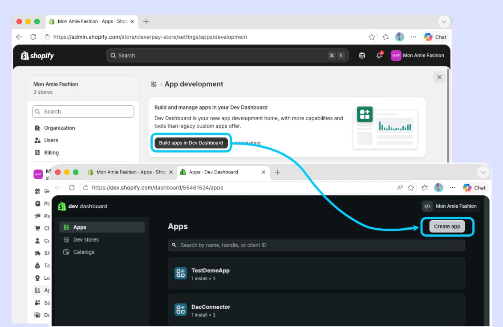The image size is (503, 327).
Task: Click the settings panel vertical scrollbar
Action: pos(448,115)
